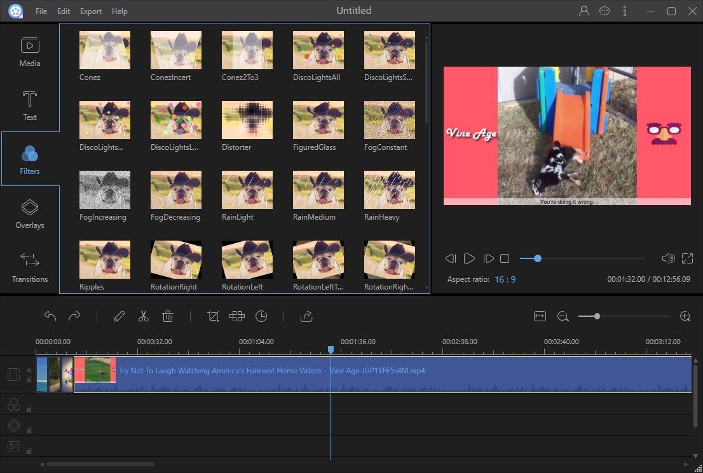Open the Crop tool
The image size is (703, 473).
[x=213, y=316]
